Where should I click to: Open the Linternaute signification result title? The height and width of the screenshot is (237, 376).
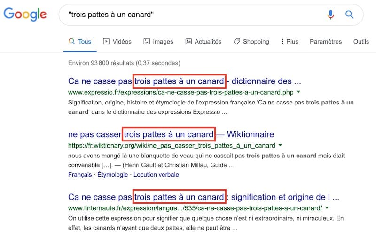pyautogui.click(x=203, y=196)
